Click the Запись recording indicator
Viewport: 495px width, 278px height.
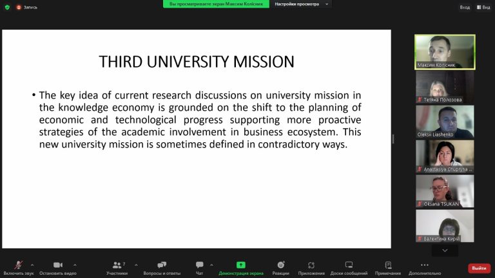[x=27, y=7]
